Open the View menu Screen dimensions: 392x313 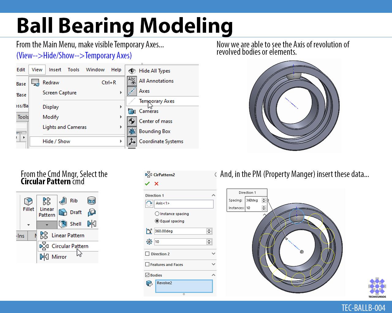(37, 70)
